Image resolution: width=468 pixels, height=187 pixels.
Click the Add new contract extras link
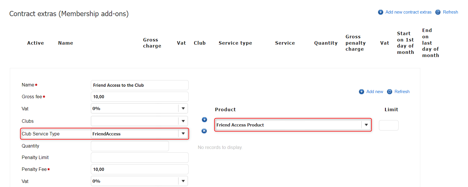pos(408,12)
